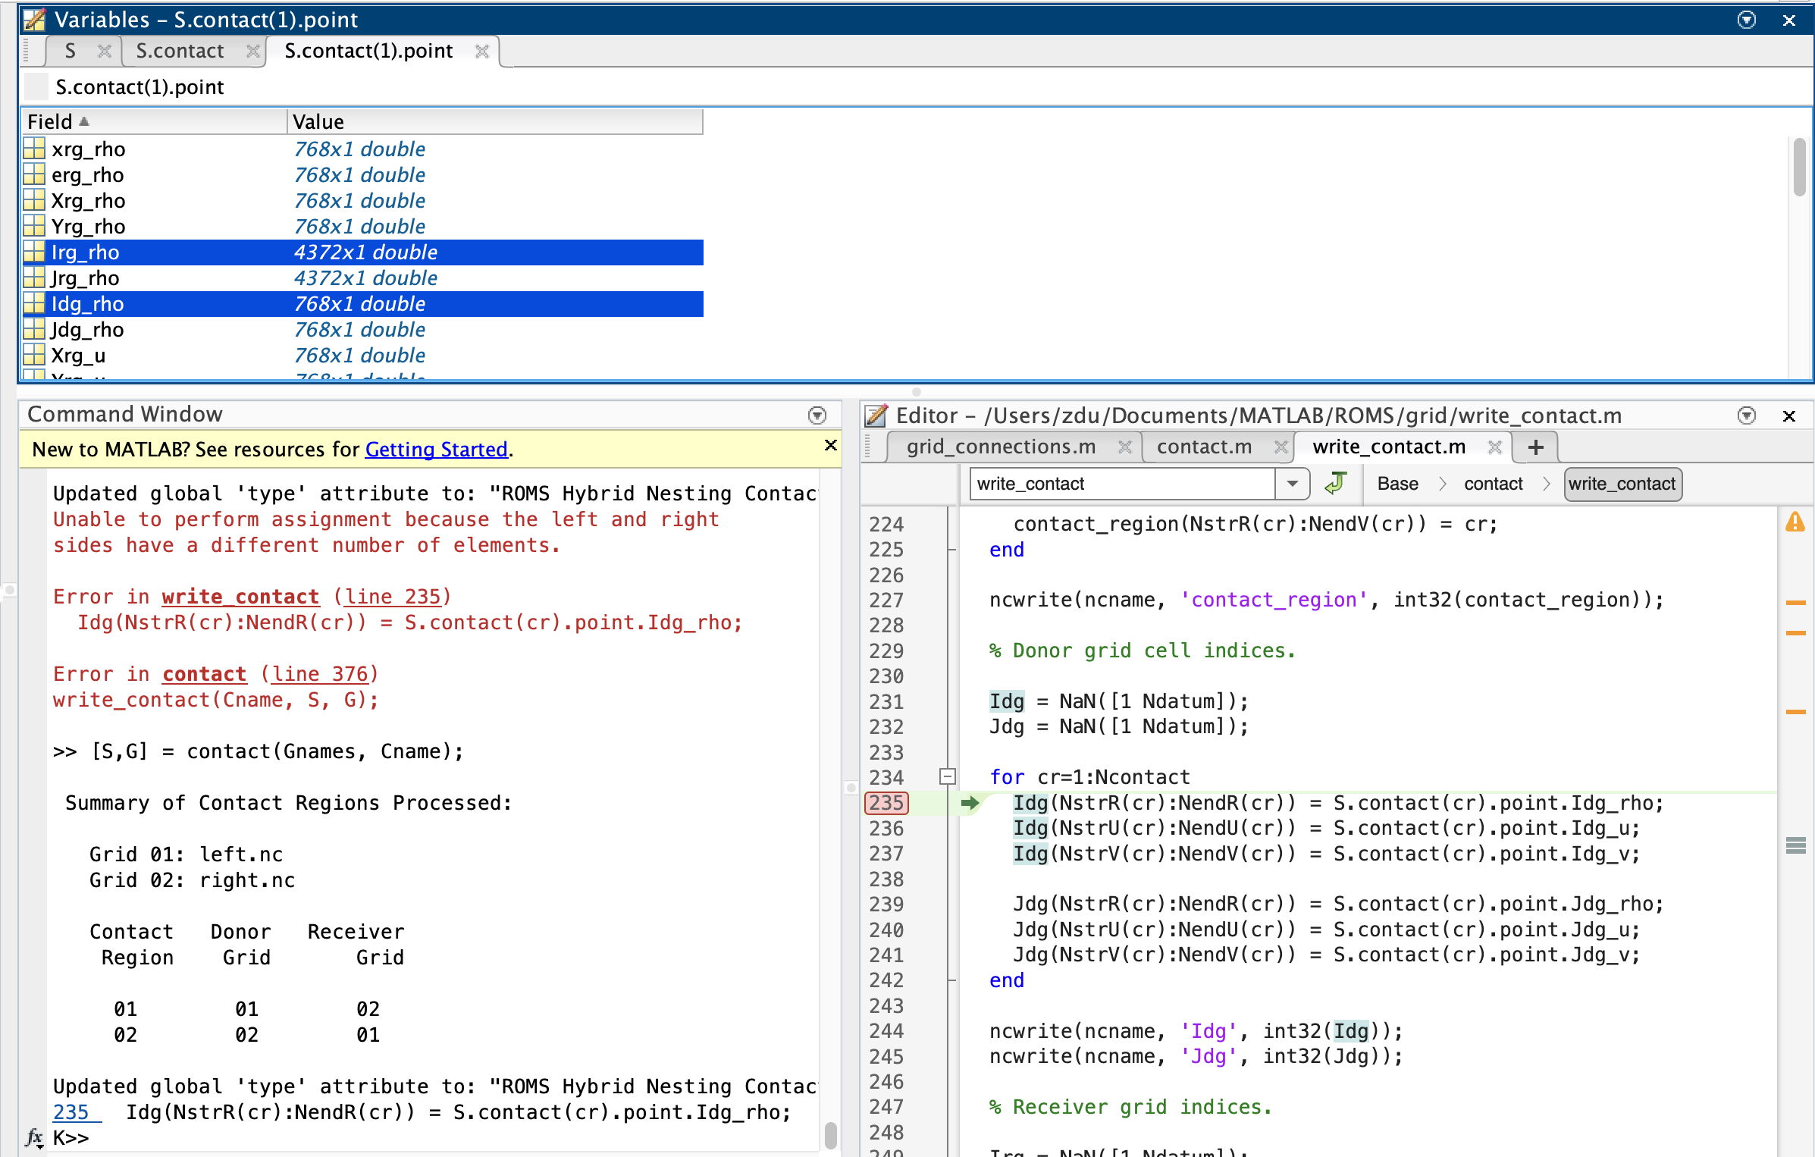Open the Variables panel actions menu icon

(x=1747, y=20)
